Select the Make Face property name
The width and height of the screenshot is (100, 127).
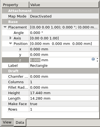click(17, 104)
